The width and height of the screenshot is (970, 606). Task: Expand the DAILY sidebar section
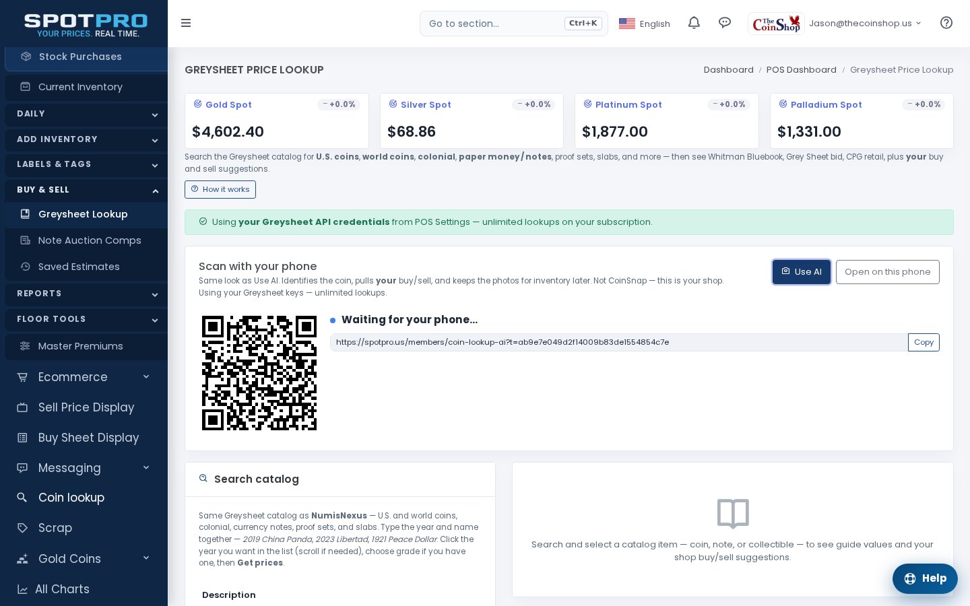(86, 114)
